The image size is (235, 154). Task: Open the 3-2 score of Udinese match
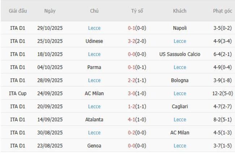pyautogui.click(x=133, y=41)
